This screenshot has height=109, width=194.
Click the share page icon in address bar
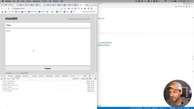[62, 8]
